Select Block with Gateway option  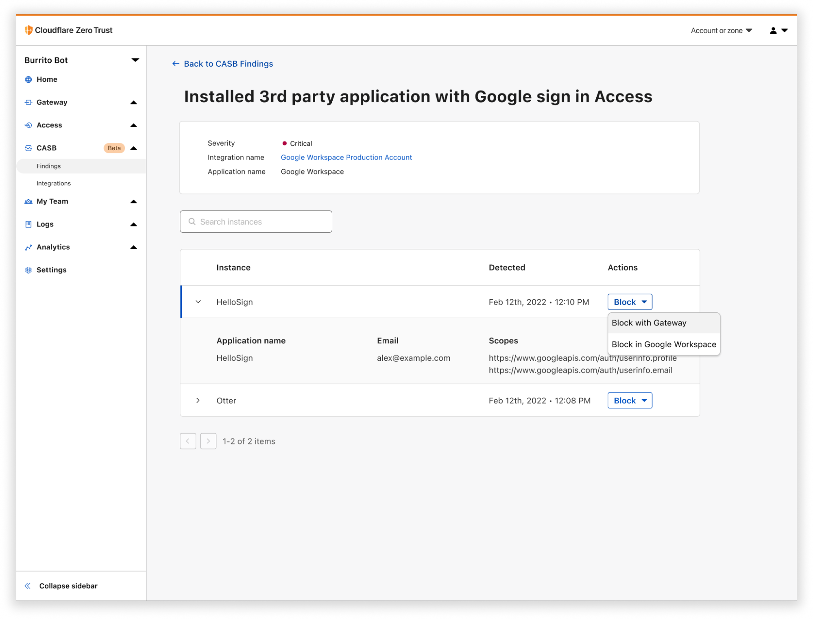pos(649,323)
